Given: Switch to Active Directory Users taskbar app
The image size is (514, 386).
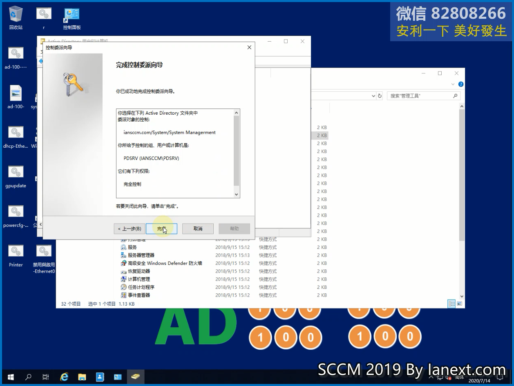Looking at the screenshot, I should click(100, 377).
